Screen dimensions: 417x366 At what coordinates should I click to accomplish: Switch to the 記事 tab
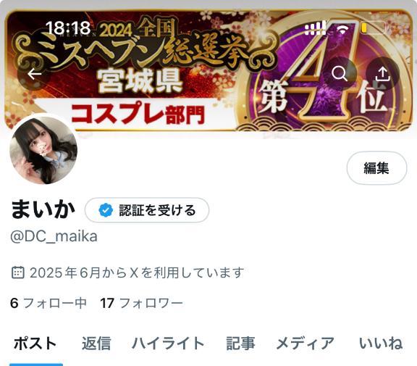point(240,343)
